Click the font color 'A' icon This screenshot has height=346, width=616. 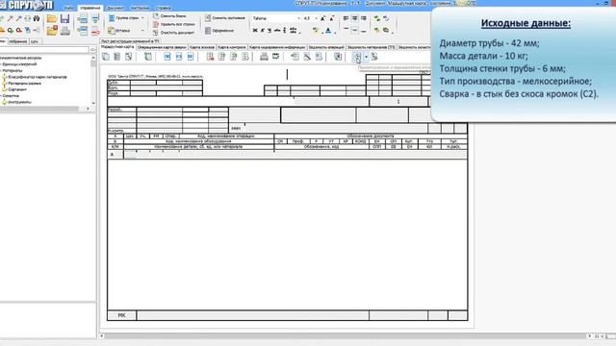(328, 30)
